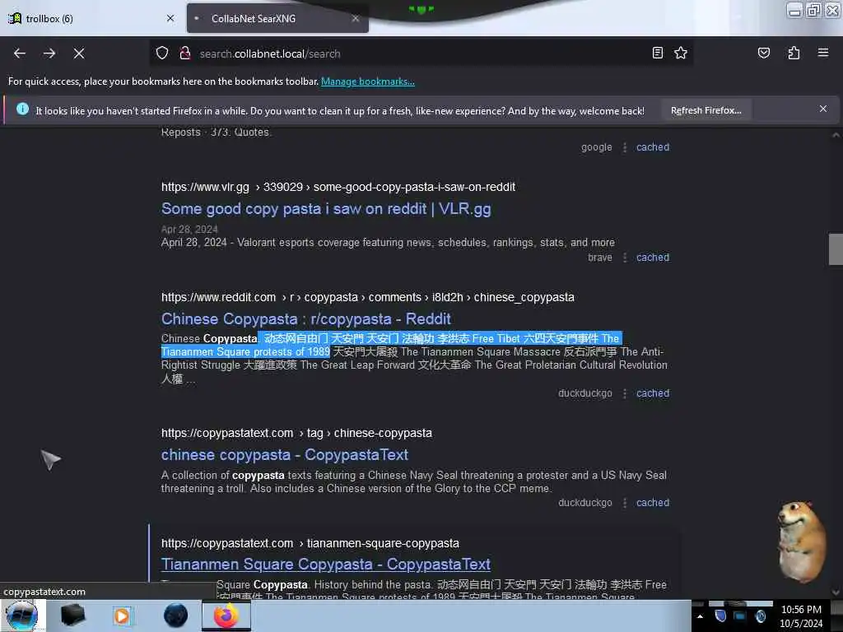Click scrollbar down arrow at bottom
Viewport: 843px width, 632px height.
[836, 592]
